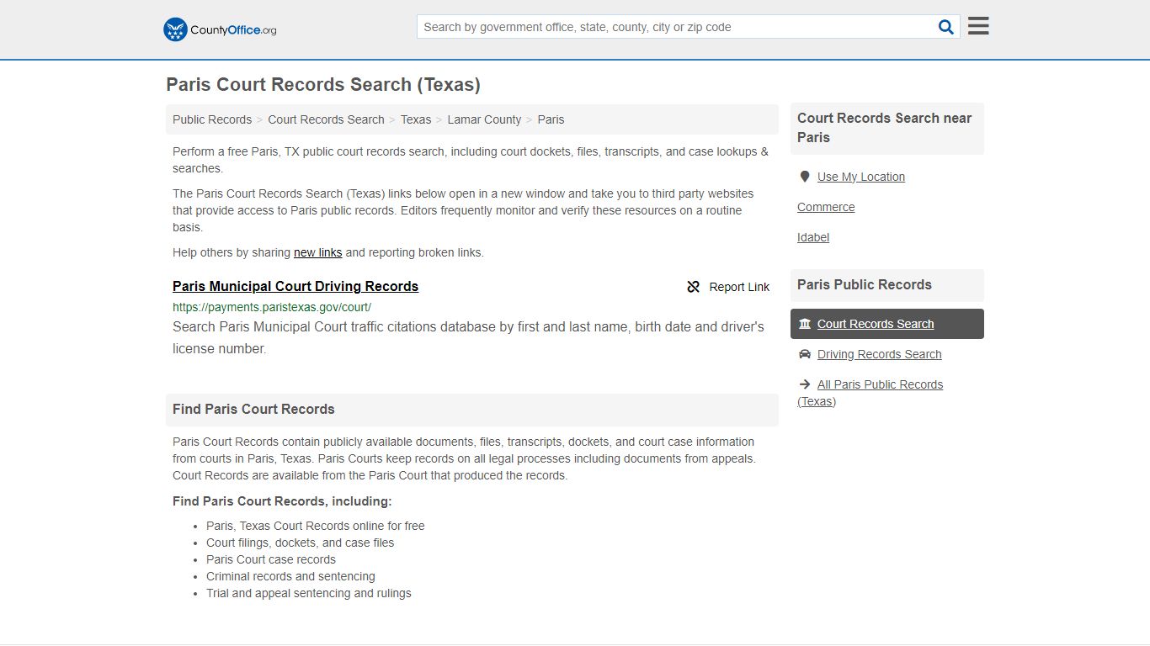
Task: Click the Court Records Search near Paris heading
Action: [x=885, y=128]
